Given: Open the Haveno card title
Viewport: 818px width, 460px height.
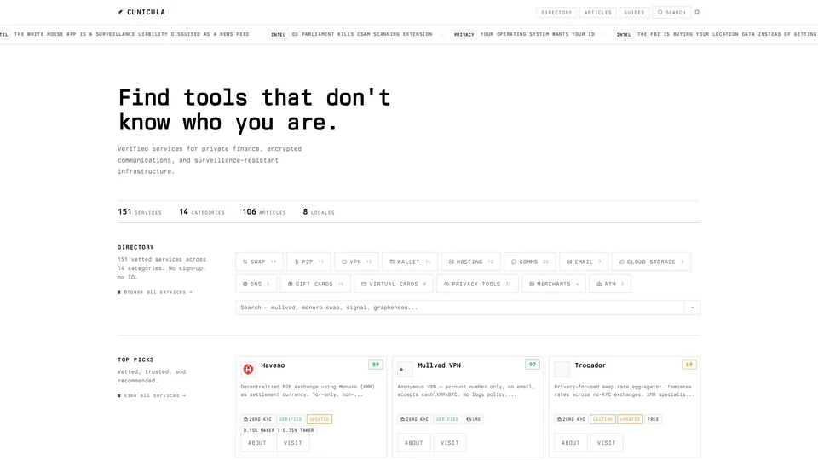Looking at the screenshot, I should pyautogui.click(x=273, y=365).
